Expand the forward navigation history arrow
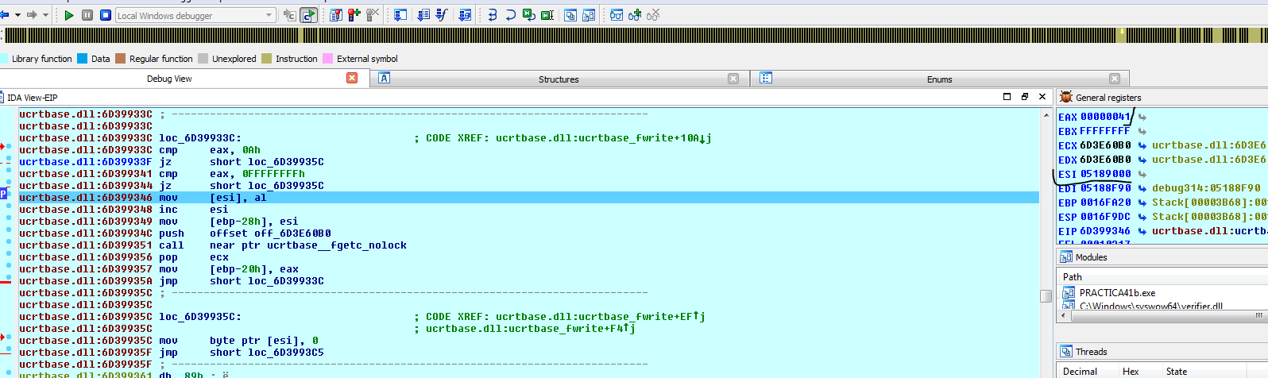 click(45, 15)
